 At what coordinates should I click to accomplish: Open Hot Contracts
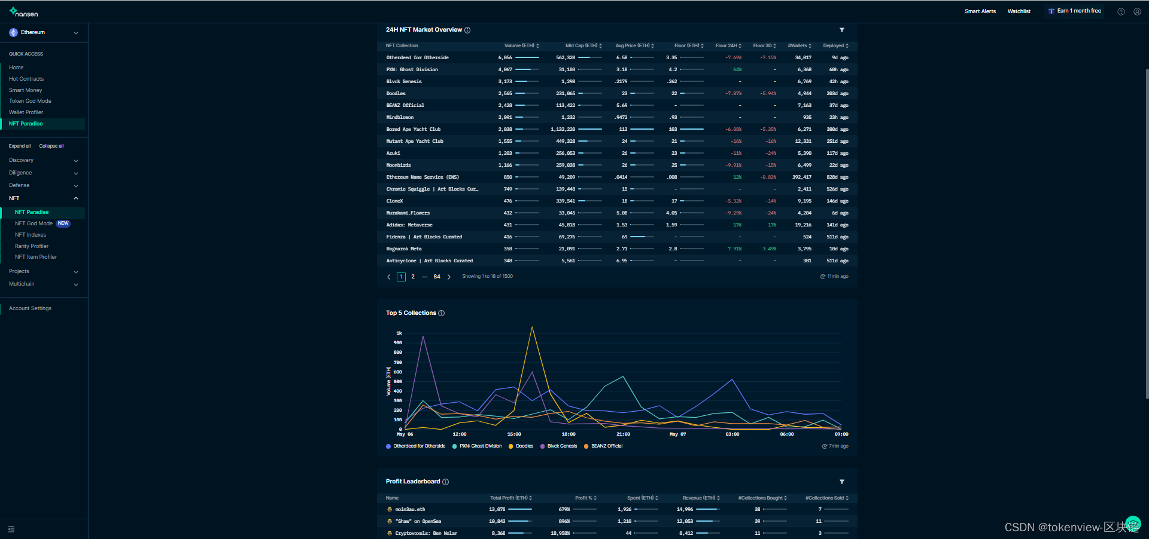(x=26, y=79)
